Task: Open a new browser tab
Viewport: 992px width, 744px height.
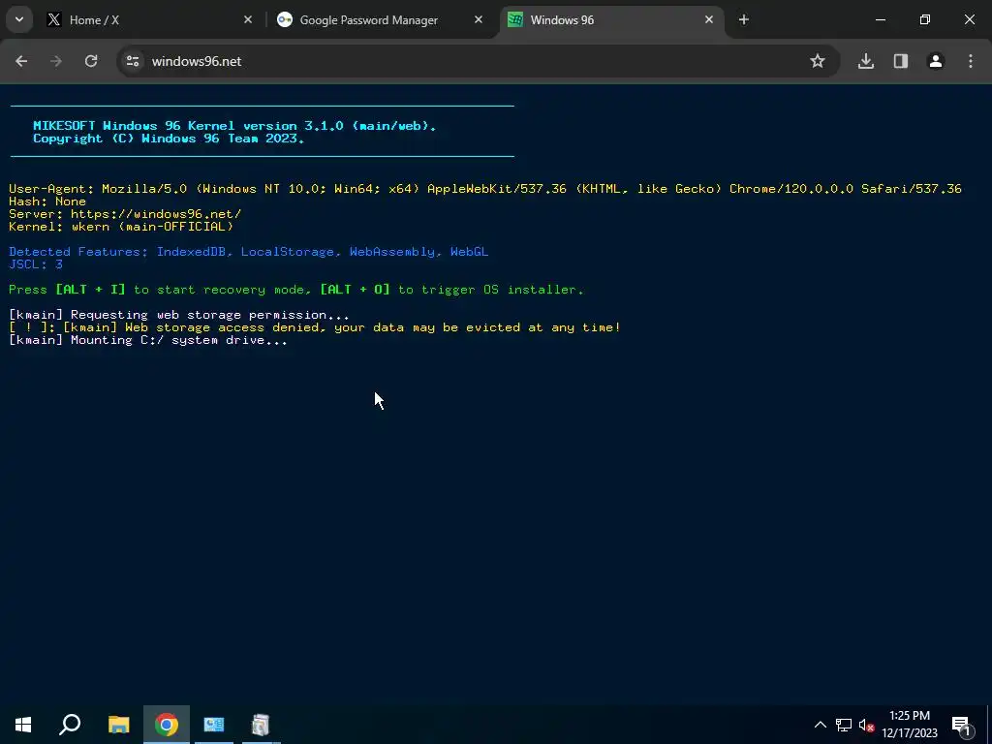Action: point(744,19)
